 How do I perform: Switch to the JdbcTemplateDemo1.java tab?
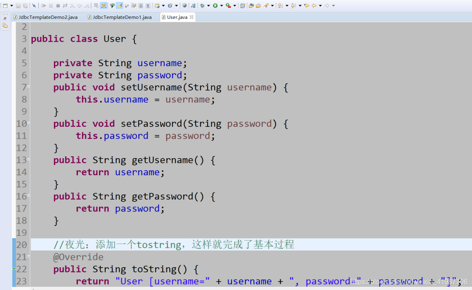coord(119,17)
